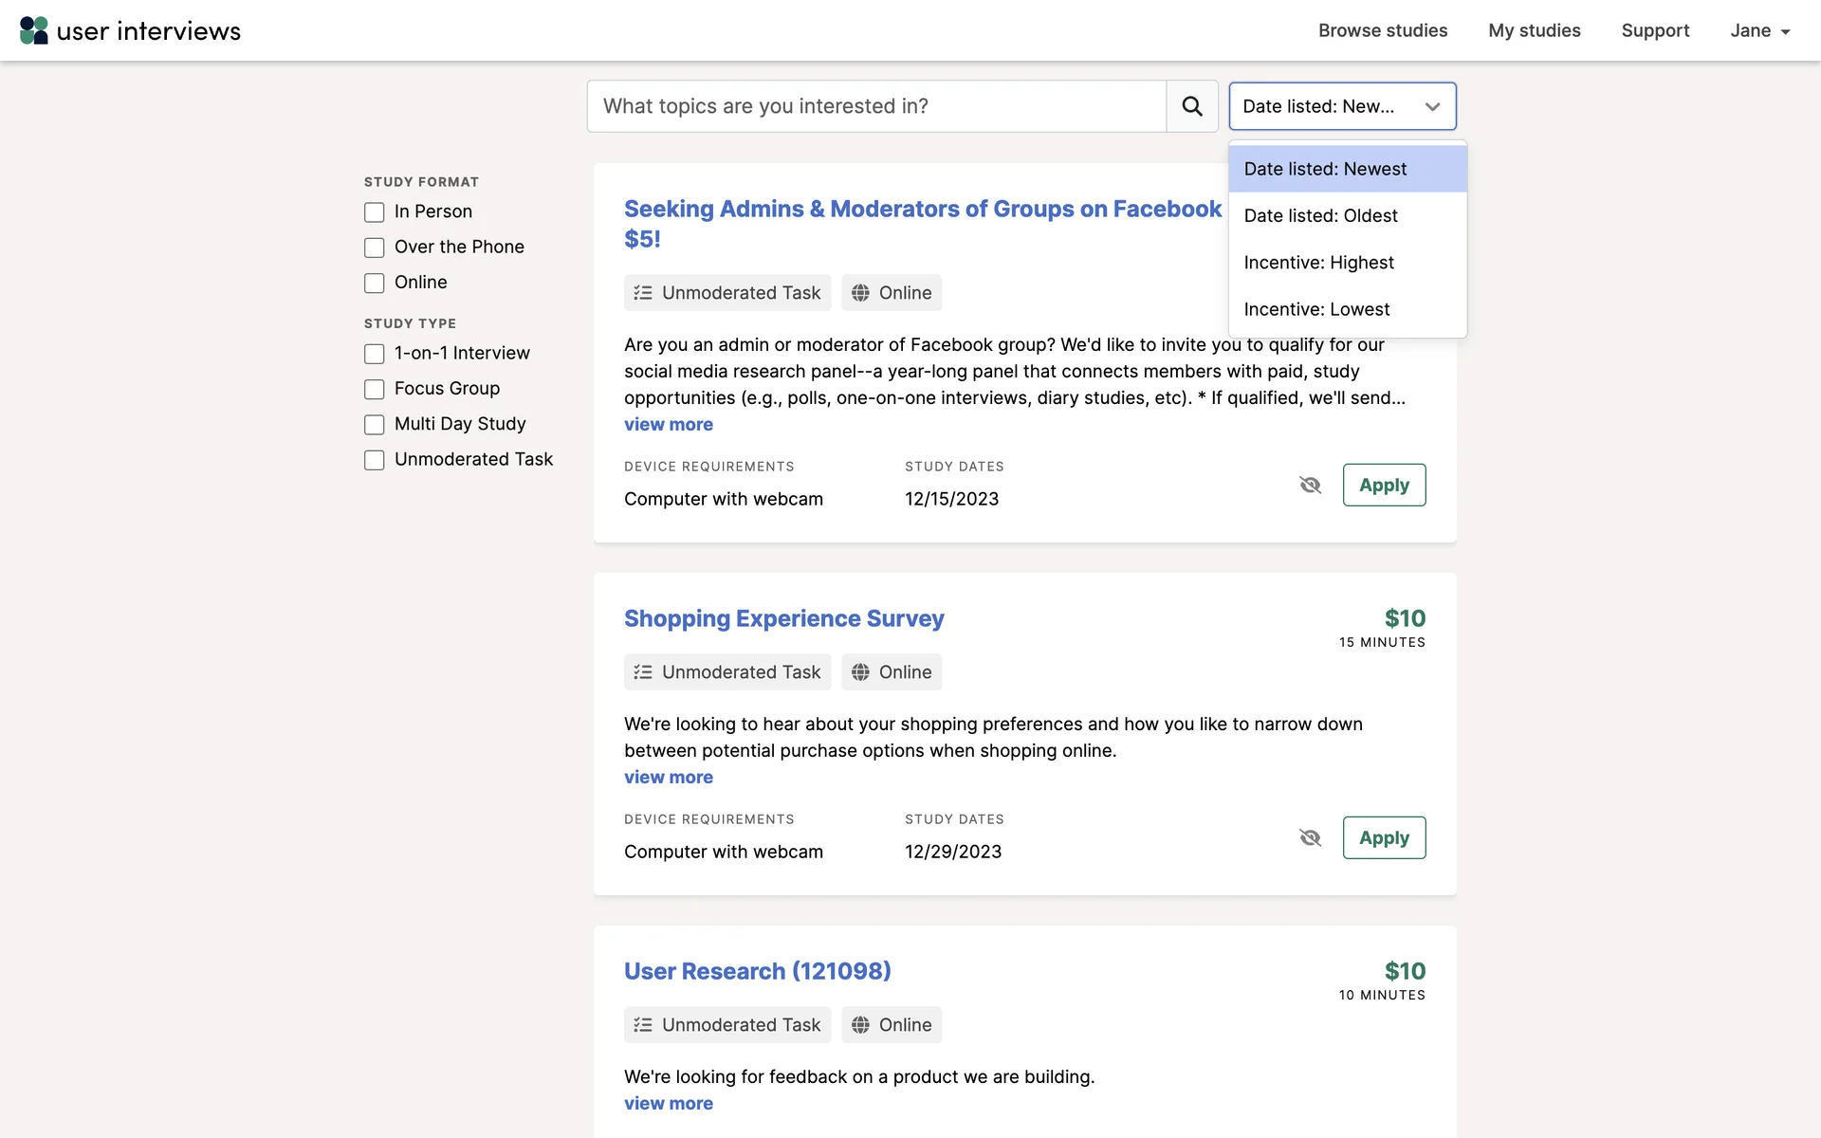This screenshot has width=1821, height=1138.
Task: Focus the topics search input field
Action: (875, 106)
